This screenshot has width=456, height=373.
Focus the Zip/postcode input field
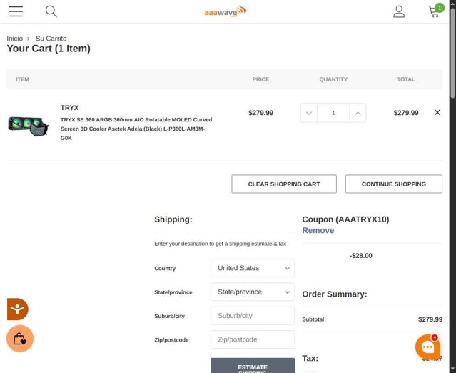tap(253, 339)
